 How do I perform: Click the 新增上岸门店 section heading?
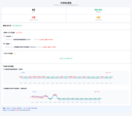coord(7,26)
